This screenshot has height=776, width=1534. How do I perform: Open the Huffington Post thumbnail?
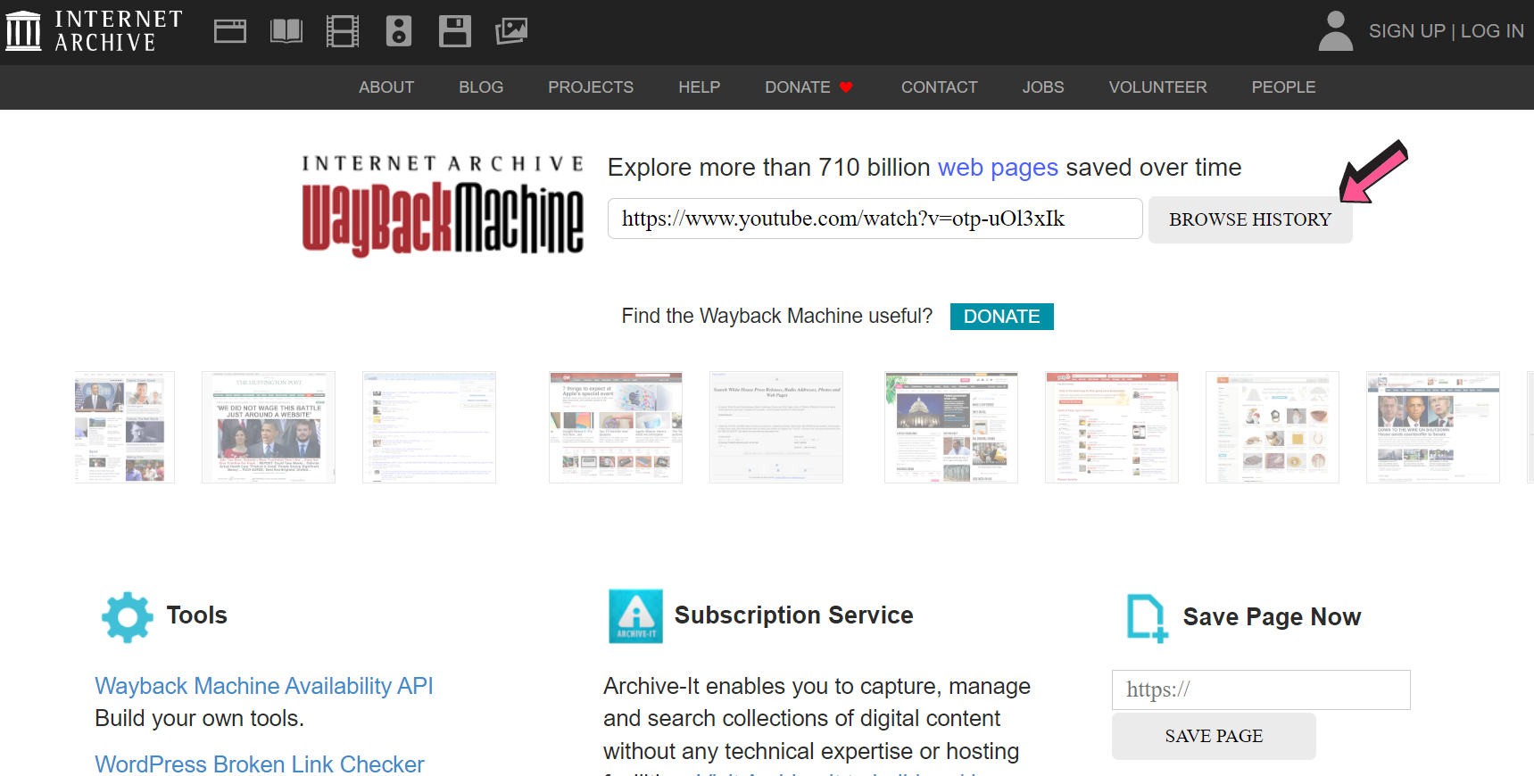[x=269, y=427]
